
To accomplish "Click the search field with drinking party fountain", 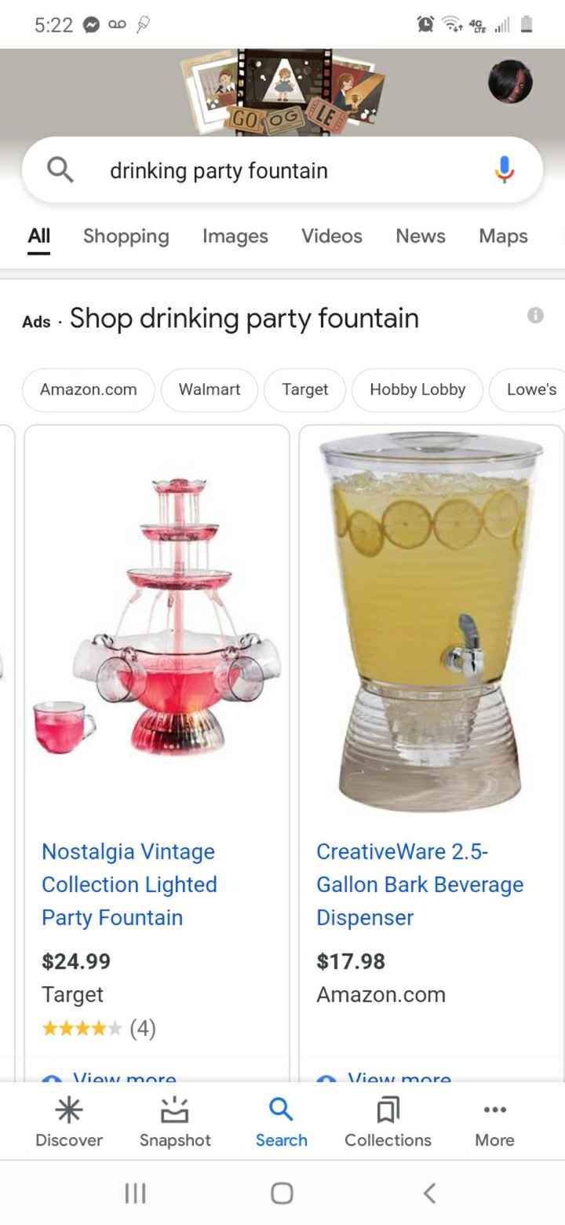I will click(282, 170).
